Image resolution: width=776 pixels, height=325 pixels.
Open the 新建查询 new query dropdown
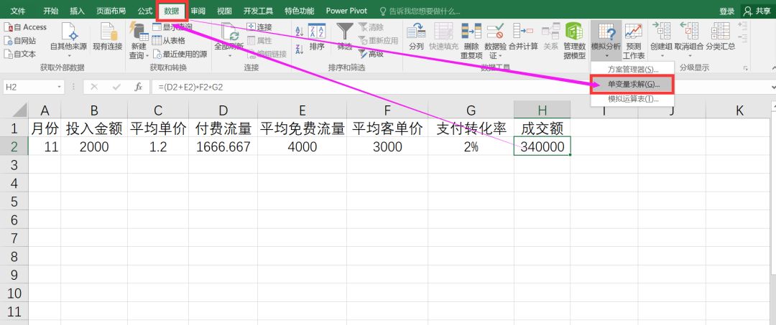[x=138, y=42]
